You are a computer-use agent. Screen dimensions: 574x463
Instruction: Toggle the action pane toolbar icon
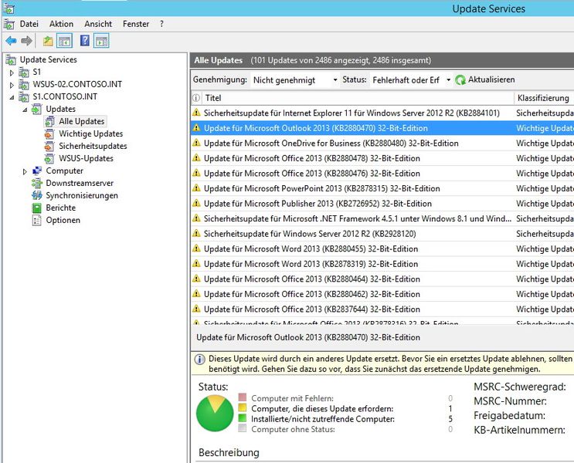pyautogui.click(x=102, y=41)
